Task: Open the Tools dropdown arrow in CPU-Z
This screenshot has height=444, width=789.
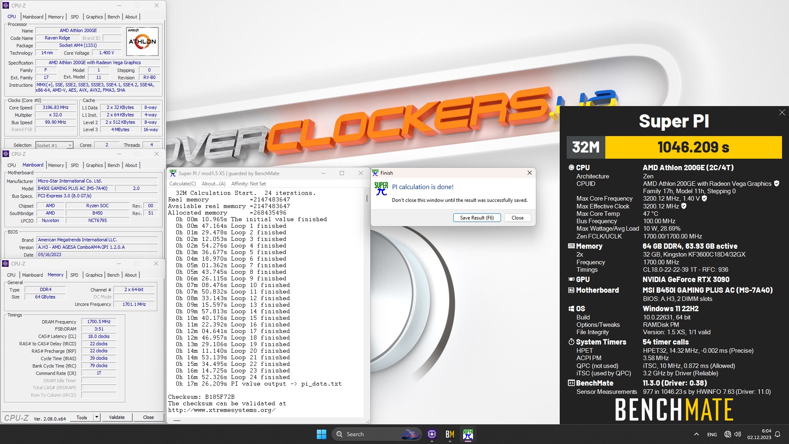Action: tap(97, 417)
